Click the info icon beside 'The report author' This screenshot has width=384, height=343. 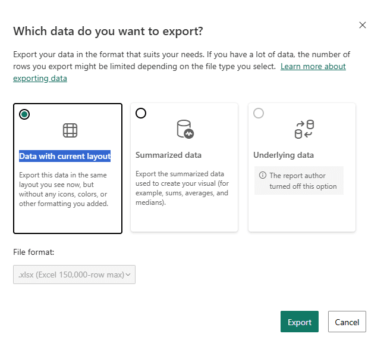click(263, 175)
